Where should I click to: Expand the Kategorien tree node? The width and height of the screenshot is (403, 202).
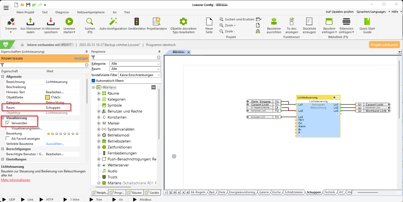point(99,99)
